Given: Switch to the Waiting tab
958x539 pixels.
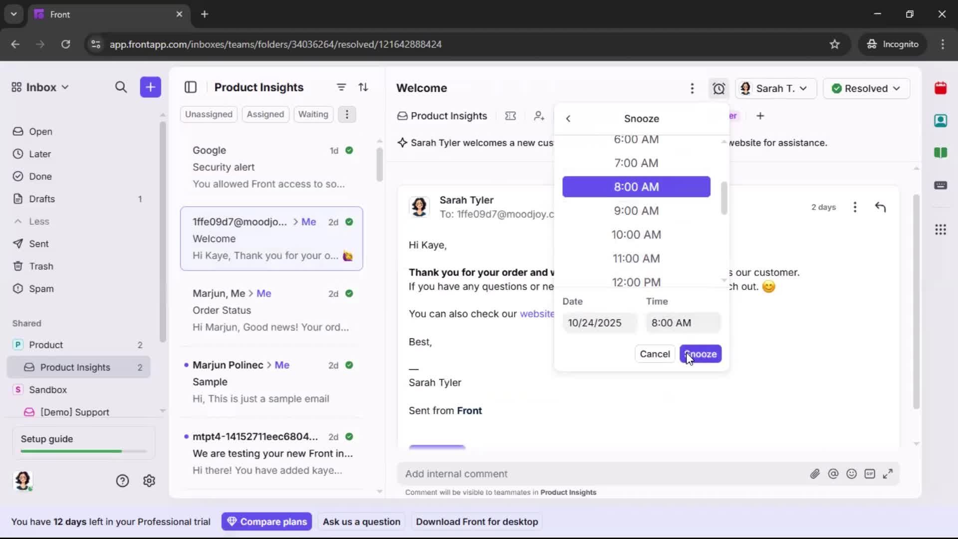Looking at the screenshot, I should pyautogui.click(x=313, y=114).
